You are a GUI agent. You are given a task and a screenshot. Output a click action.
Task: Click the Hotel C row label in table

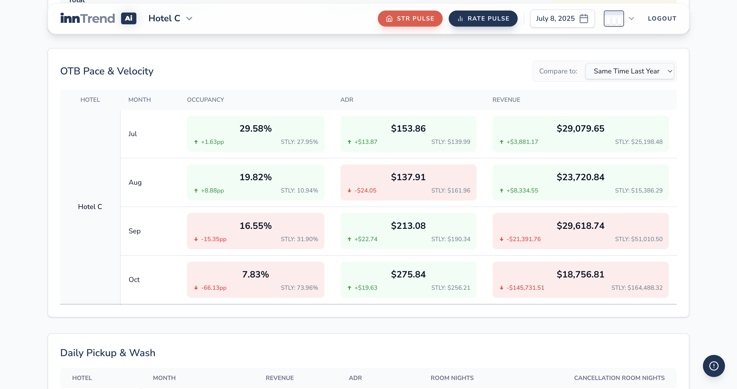pyautogui.click(x=90, y=207)
